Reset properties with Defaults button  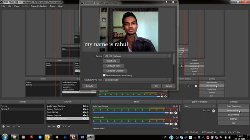pos(89,86)
